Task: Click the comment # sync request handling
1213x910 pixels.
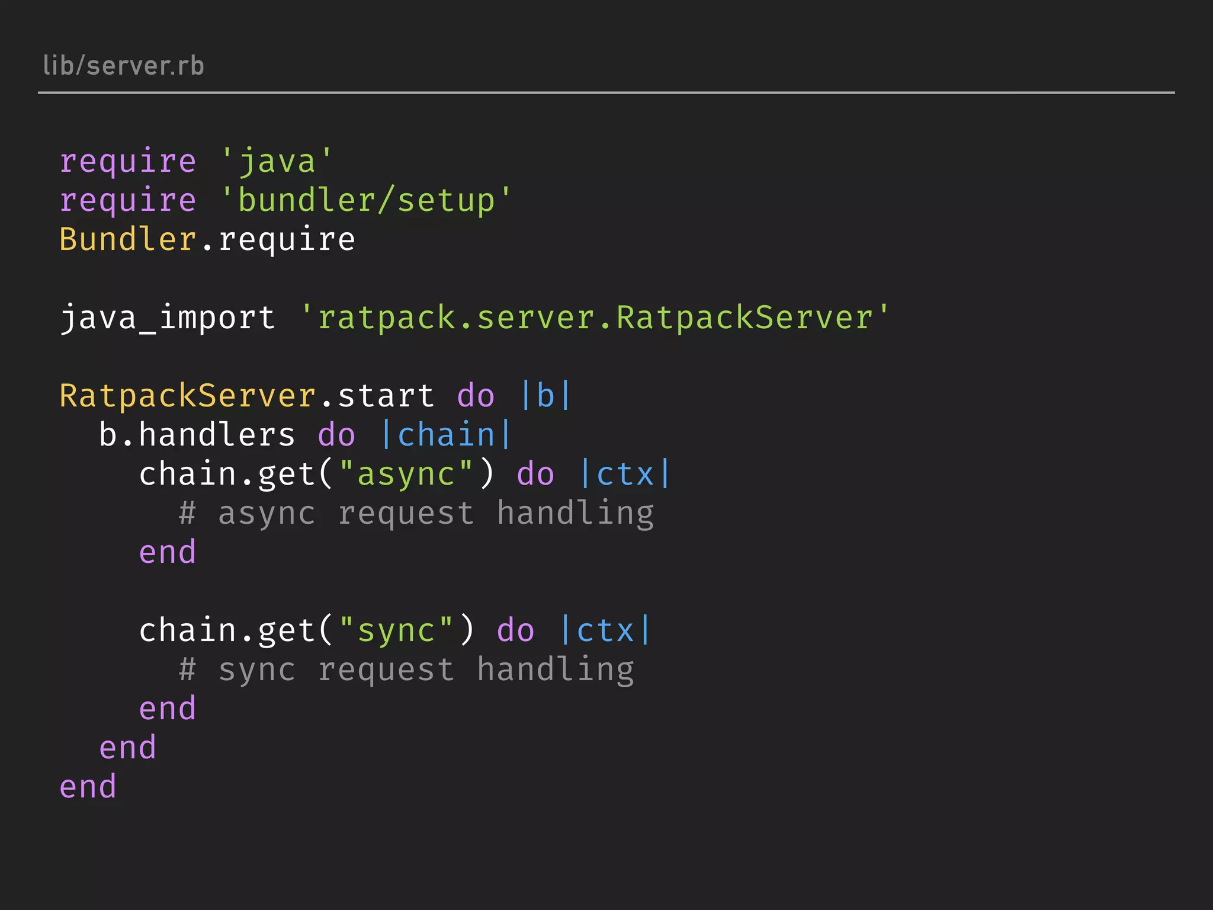Action: [406, 669]
